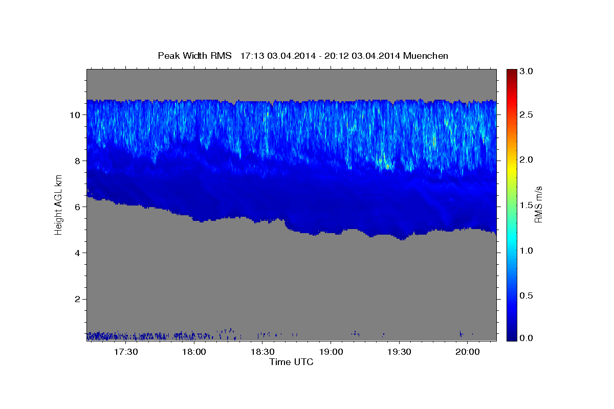Click the height tick label '2'
This screenshot has width=614, height=409.
[78, 299]
